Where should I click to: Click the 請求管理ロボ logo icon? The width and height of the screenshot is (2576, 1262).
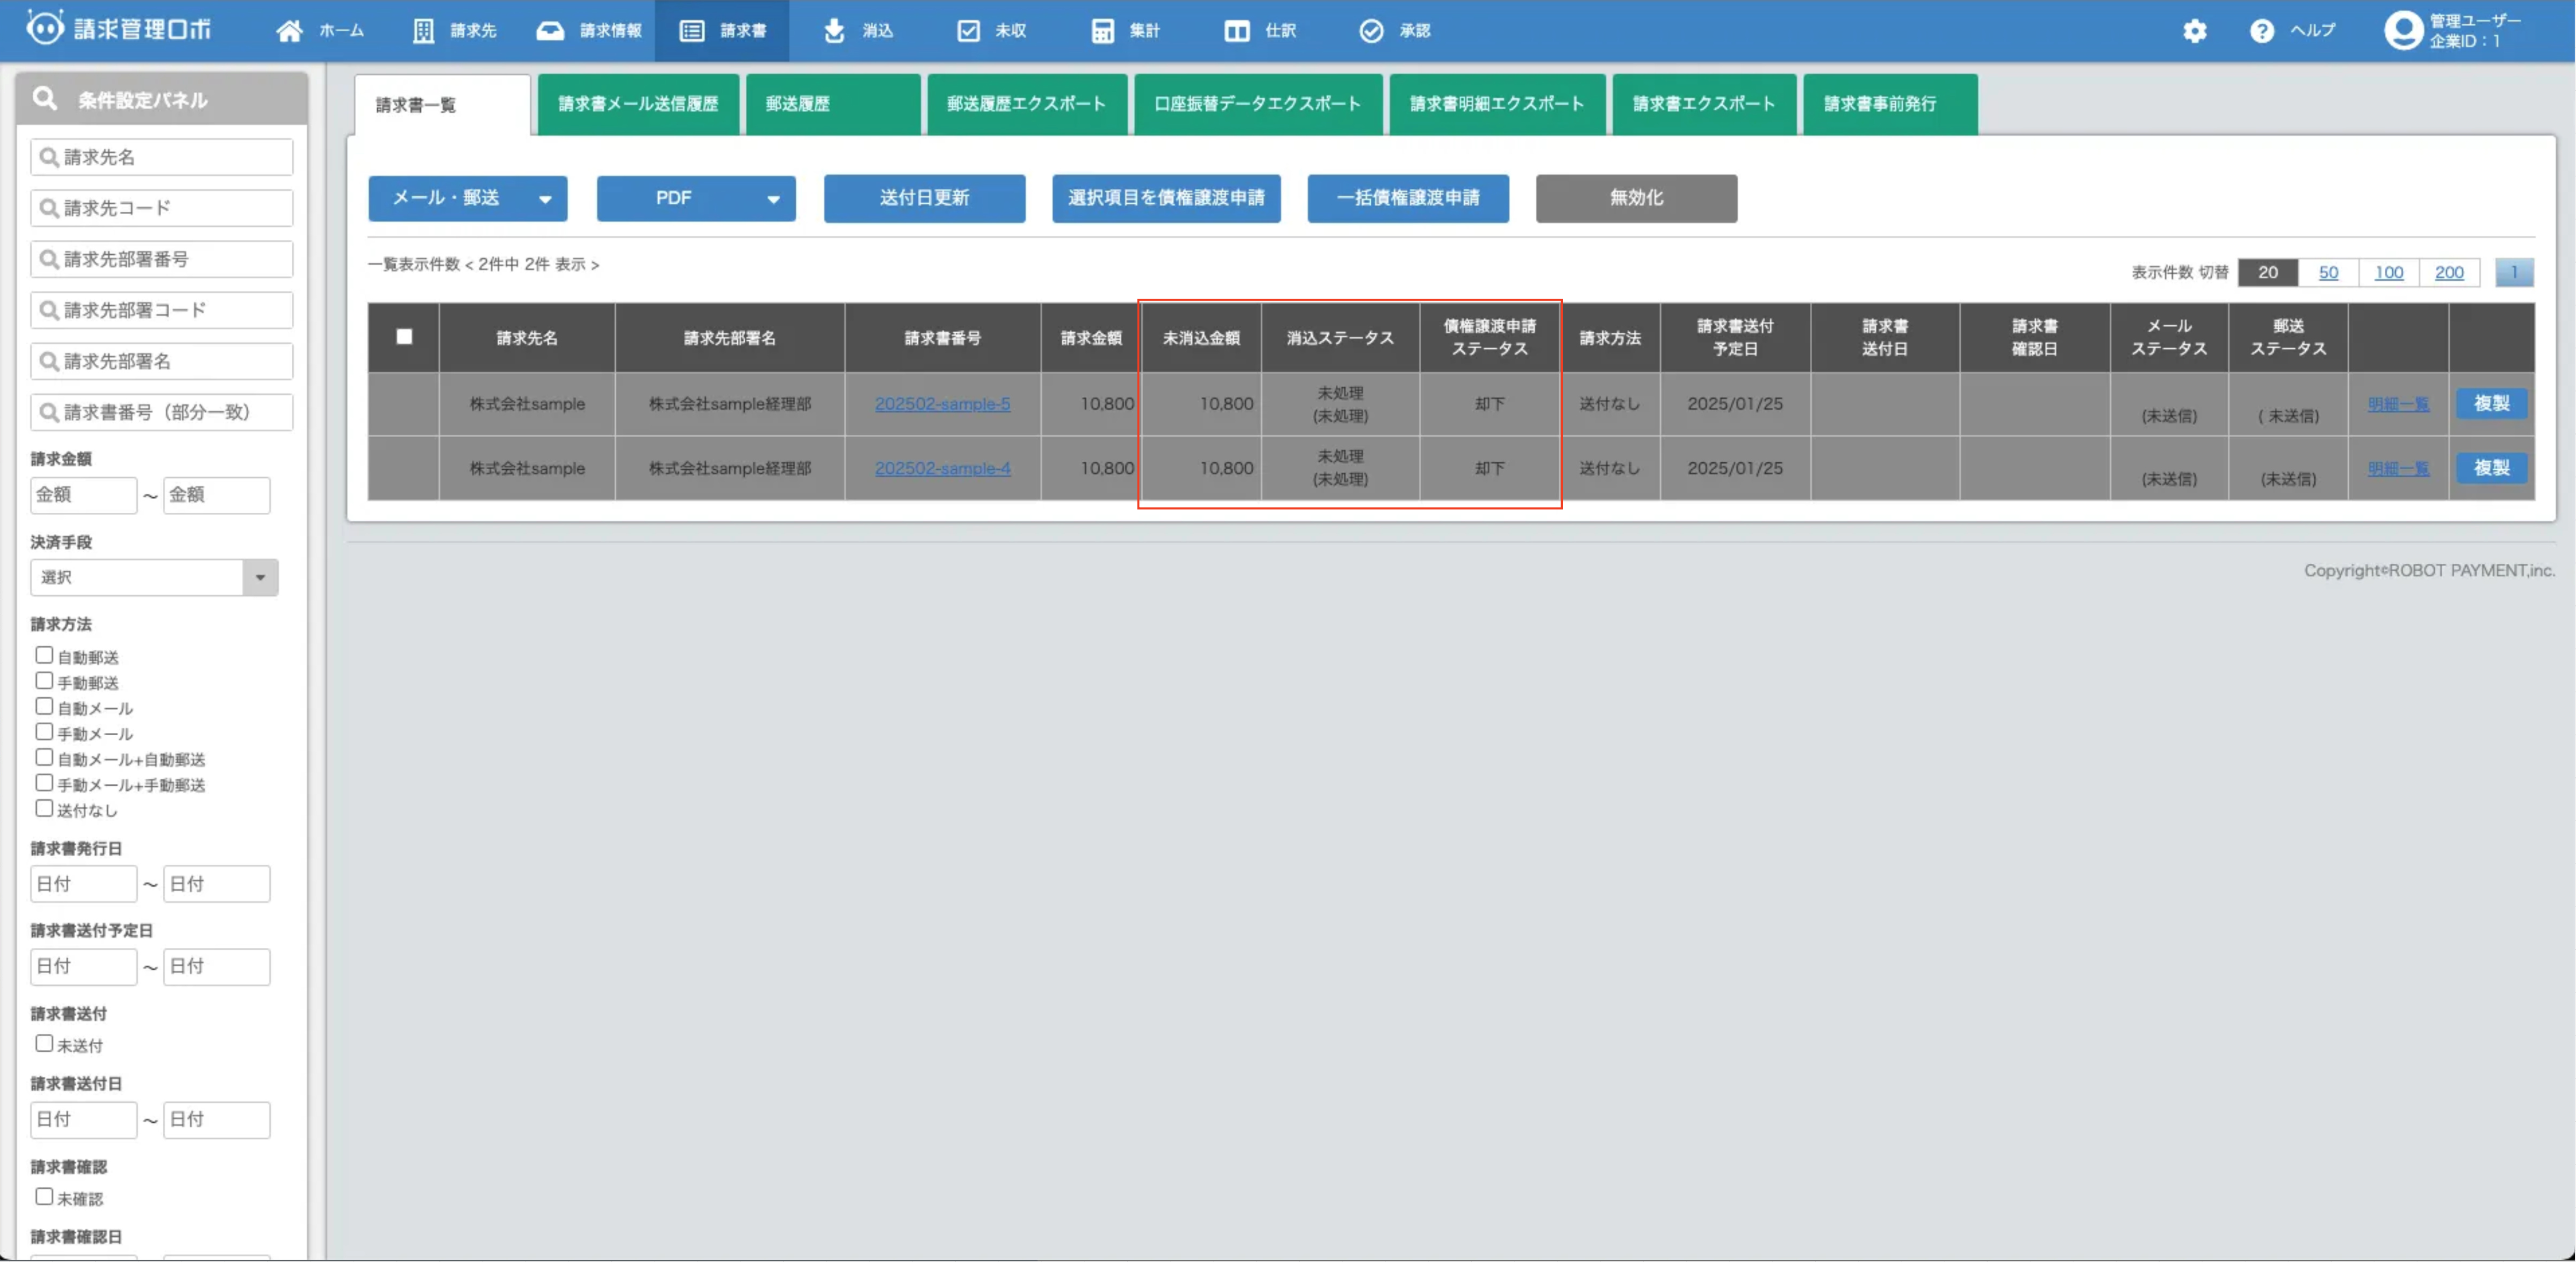click(45, 28)
